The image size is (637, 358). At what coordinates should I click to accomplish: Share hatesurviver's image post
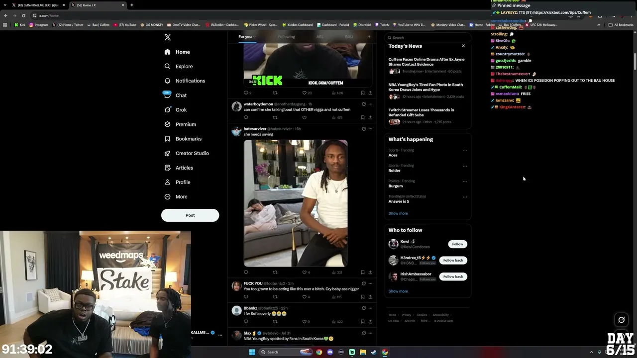pyautogui.click(x=370, y=272)
